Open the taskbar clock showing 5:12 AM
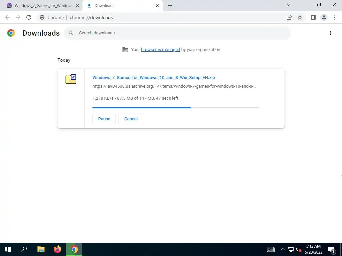The height and width of the screenshot is (256, 342). [313, 249]
